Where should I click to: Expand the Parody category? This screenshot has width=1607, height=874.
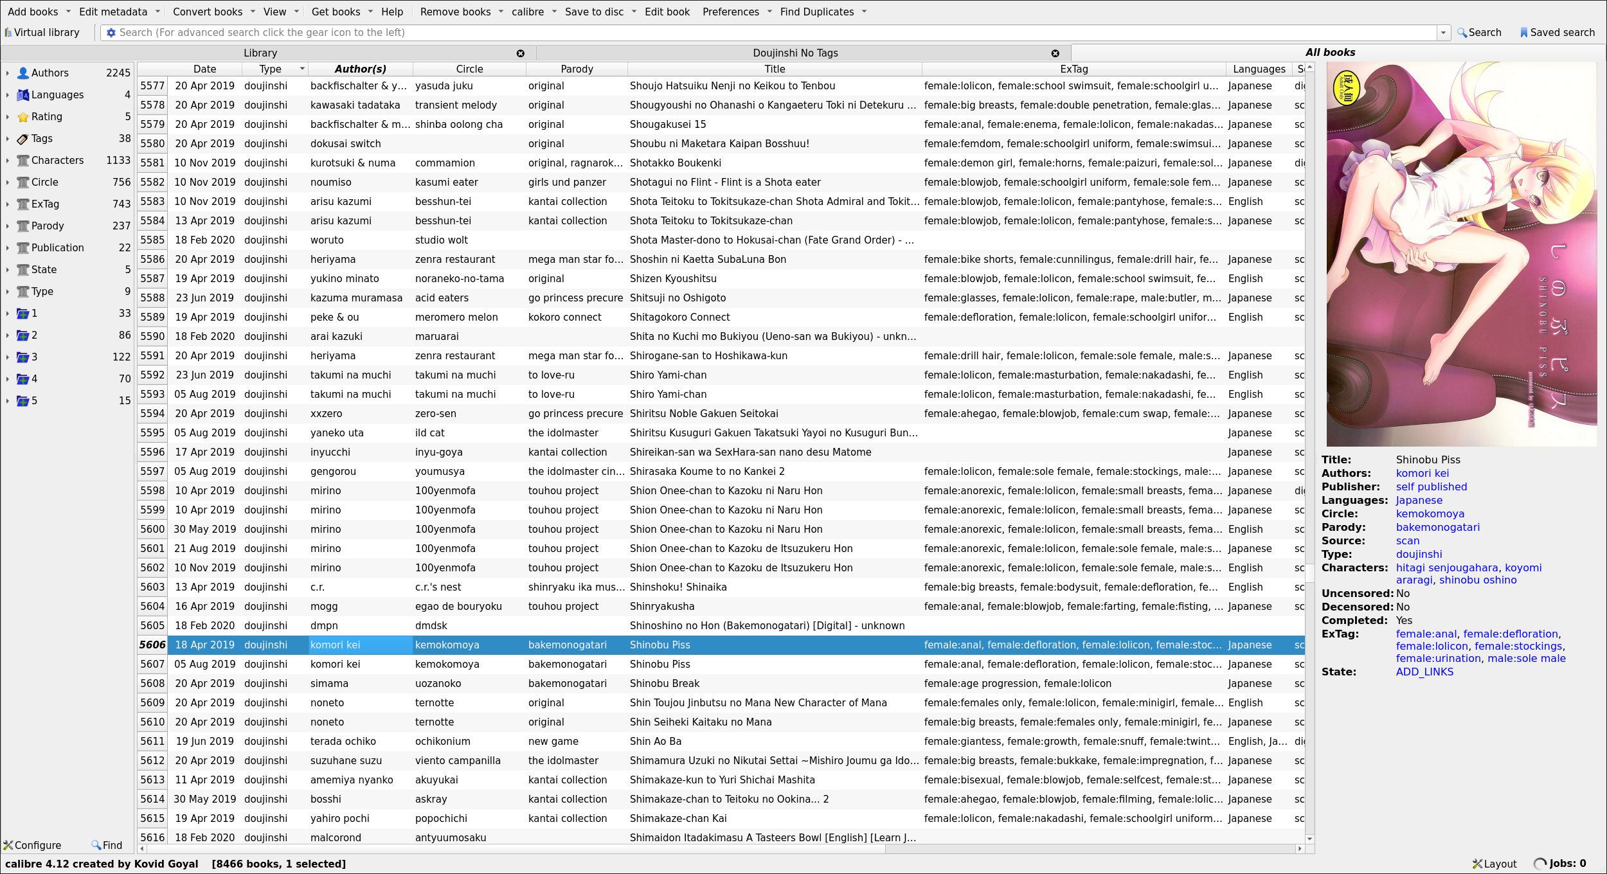(7, 226)
